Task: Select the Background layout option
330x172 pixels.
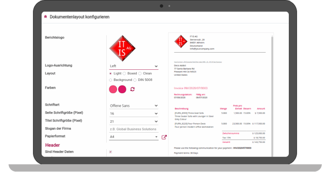Action: click(x=111, y=80)
